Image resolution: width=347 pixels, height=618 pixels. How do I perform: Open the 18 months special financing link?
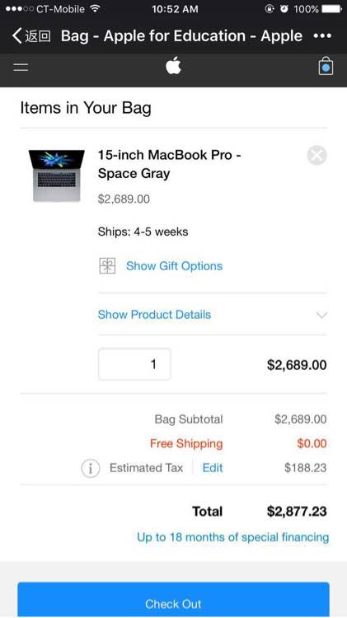coord(232,537)
